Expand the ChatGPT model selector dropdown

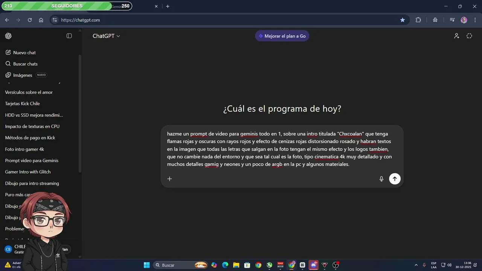click(107, 36)
